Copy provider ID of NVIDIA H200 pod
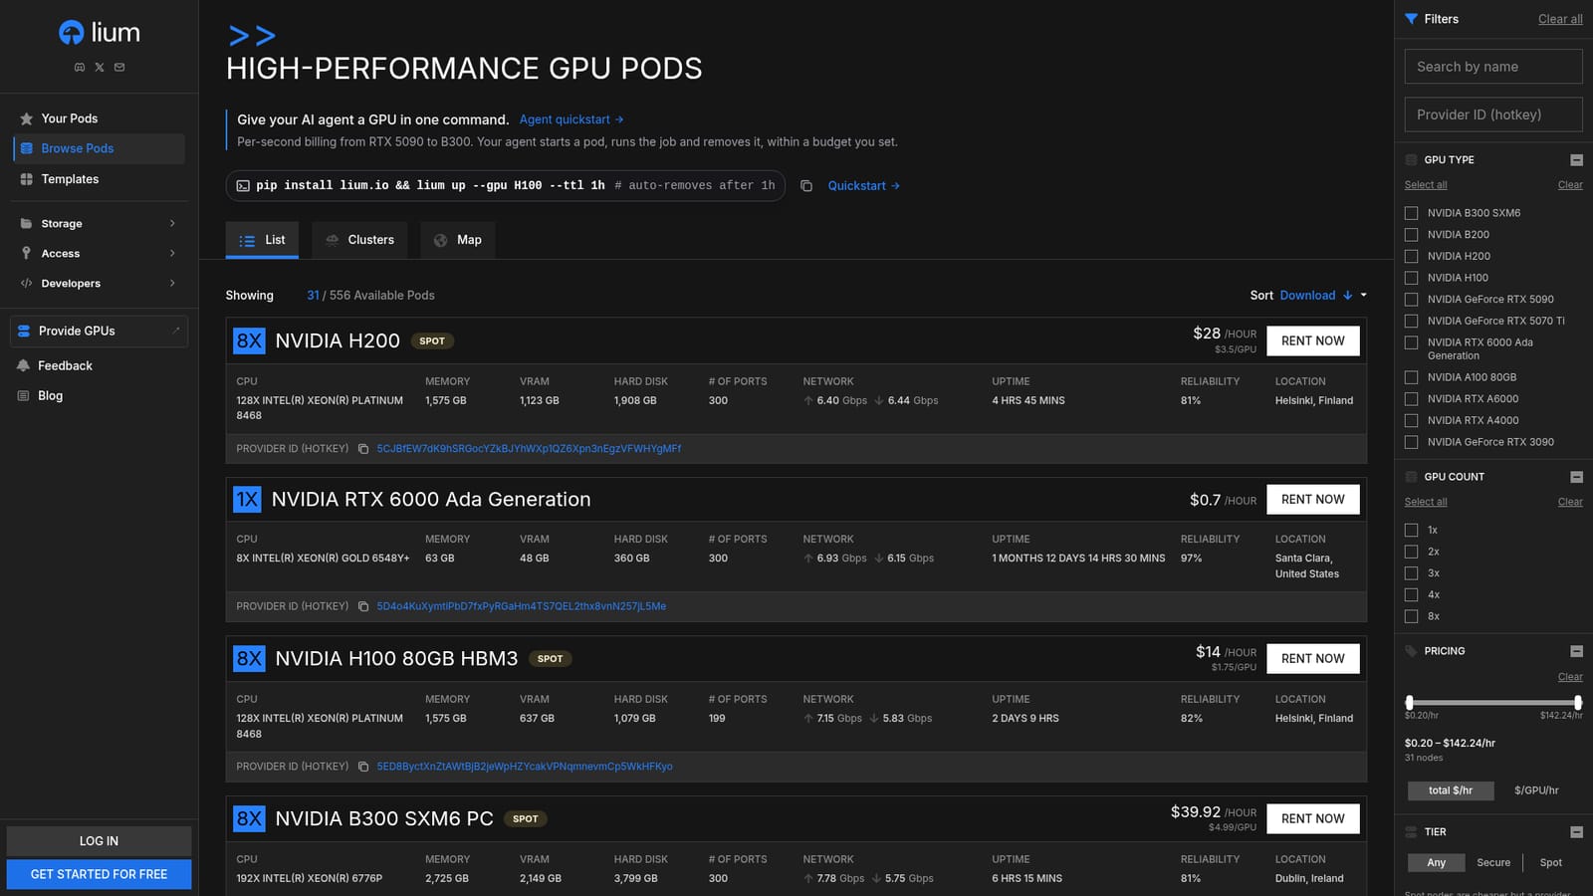The height and width of the screenshot is (896, 1593). pyautogui.click(x=363, y=449)
